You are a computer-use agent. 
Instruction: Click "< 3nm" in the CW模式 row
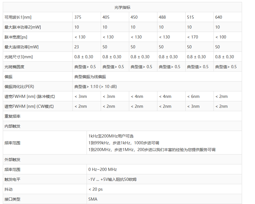[193, 106]
